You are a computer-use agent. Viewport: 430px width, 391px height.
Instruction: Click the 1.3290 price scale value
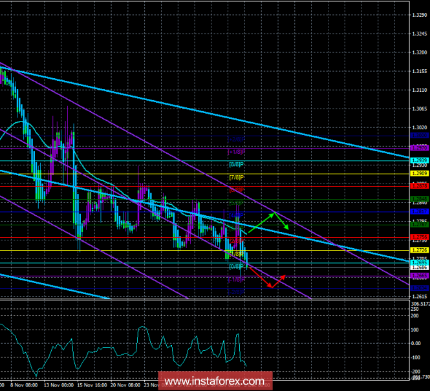click(420, 15)
